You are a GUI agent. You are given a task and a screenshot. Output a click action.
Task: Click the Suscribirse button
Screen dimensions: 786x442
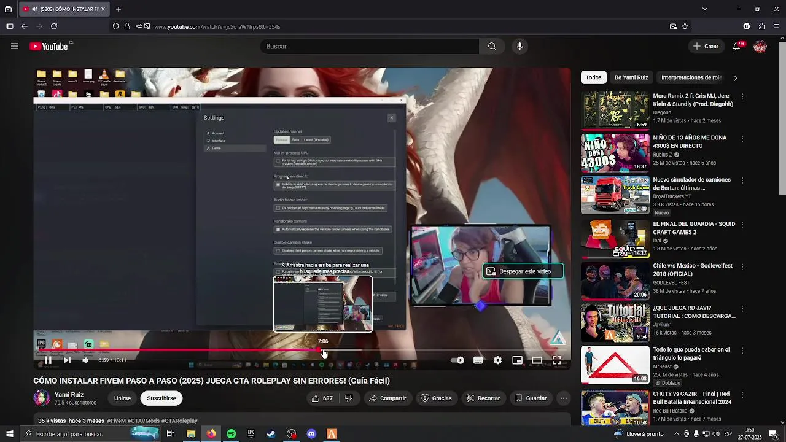click(161, 398)
